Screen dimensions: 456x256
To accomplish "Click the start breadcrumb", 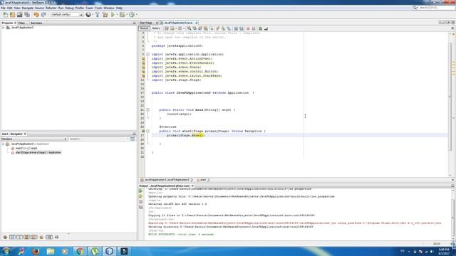I will (202, 180).
